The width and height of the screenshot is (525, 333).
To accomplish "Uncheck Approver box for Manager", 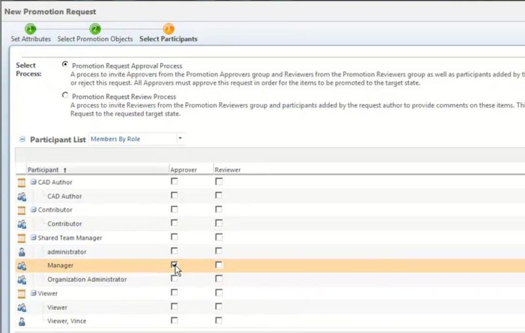I will (174, 265).
